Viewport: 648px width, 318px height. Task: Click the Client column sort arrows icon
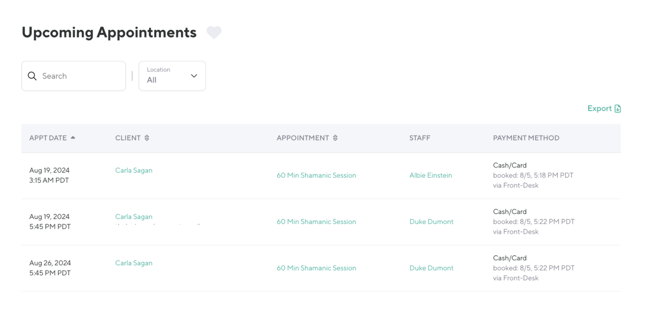147,138
